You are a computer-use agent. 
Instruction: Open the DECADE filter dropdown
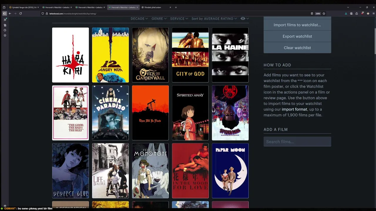click(x=139, y=18)
